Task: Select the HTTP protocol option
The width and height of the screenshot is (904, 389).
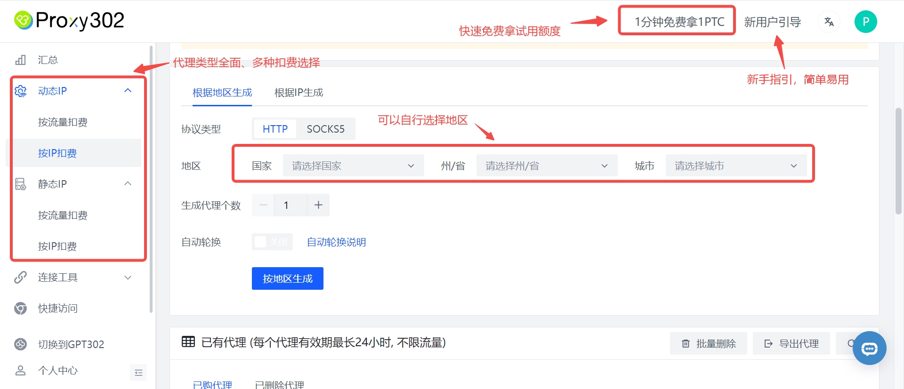Action: tap(275, 129)
